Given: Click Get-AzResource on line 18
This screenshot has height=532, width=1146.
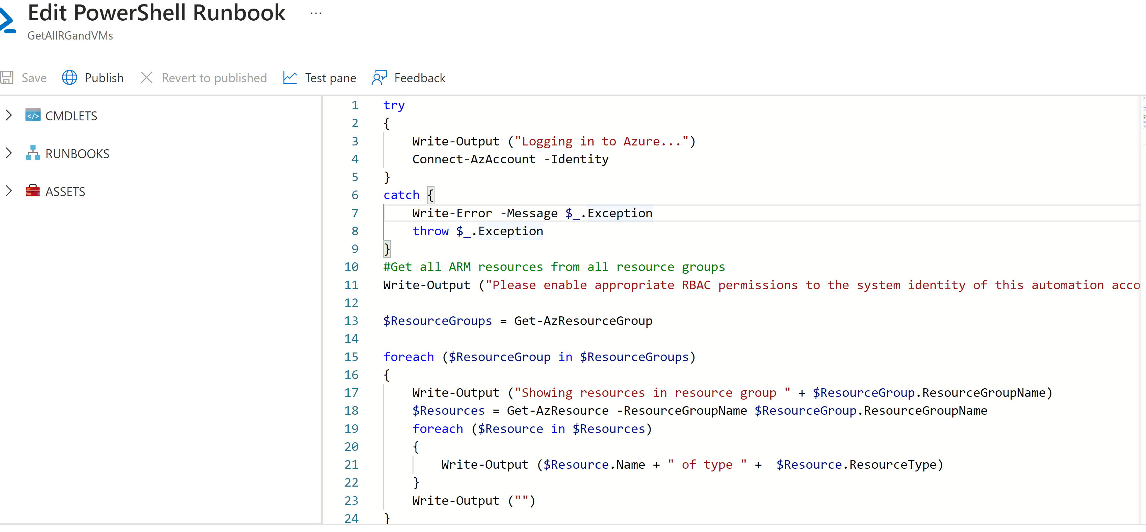Looking at the screenshot, I should (x=558, y=411).
